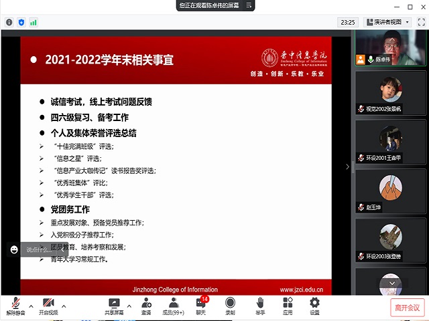Viewport: 429px width, 321px height.
Task: Open the screen-share options menu icon
Action: point(249,5)
